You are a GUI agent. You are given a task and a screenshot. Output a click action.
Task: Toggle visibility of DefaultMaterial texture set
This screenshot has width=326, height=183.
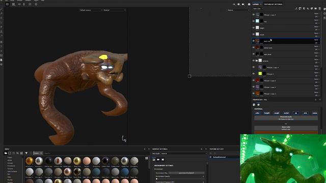tap(210, 157)
